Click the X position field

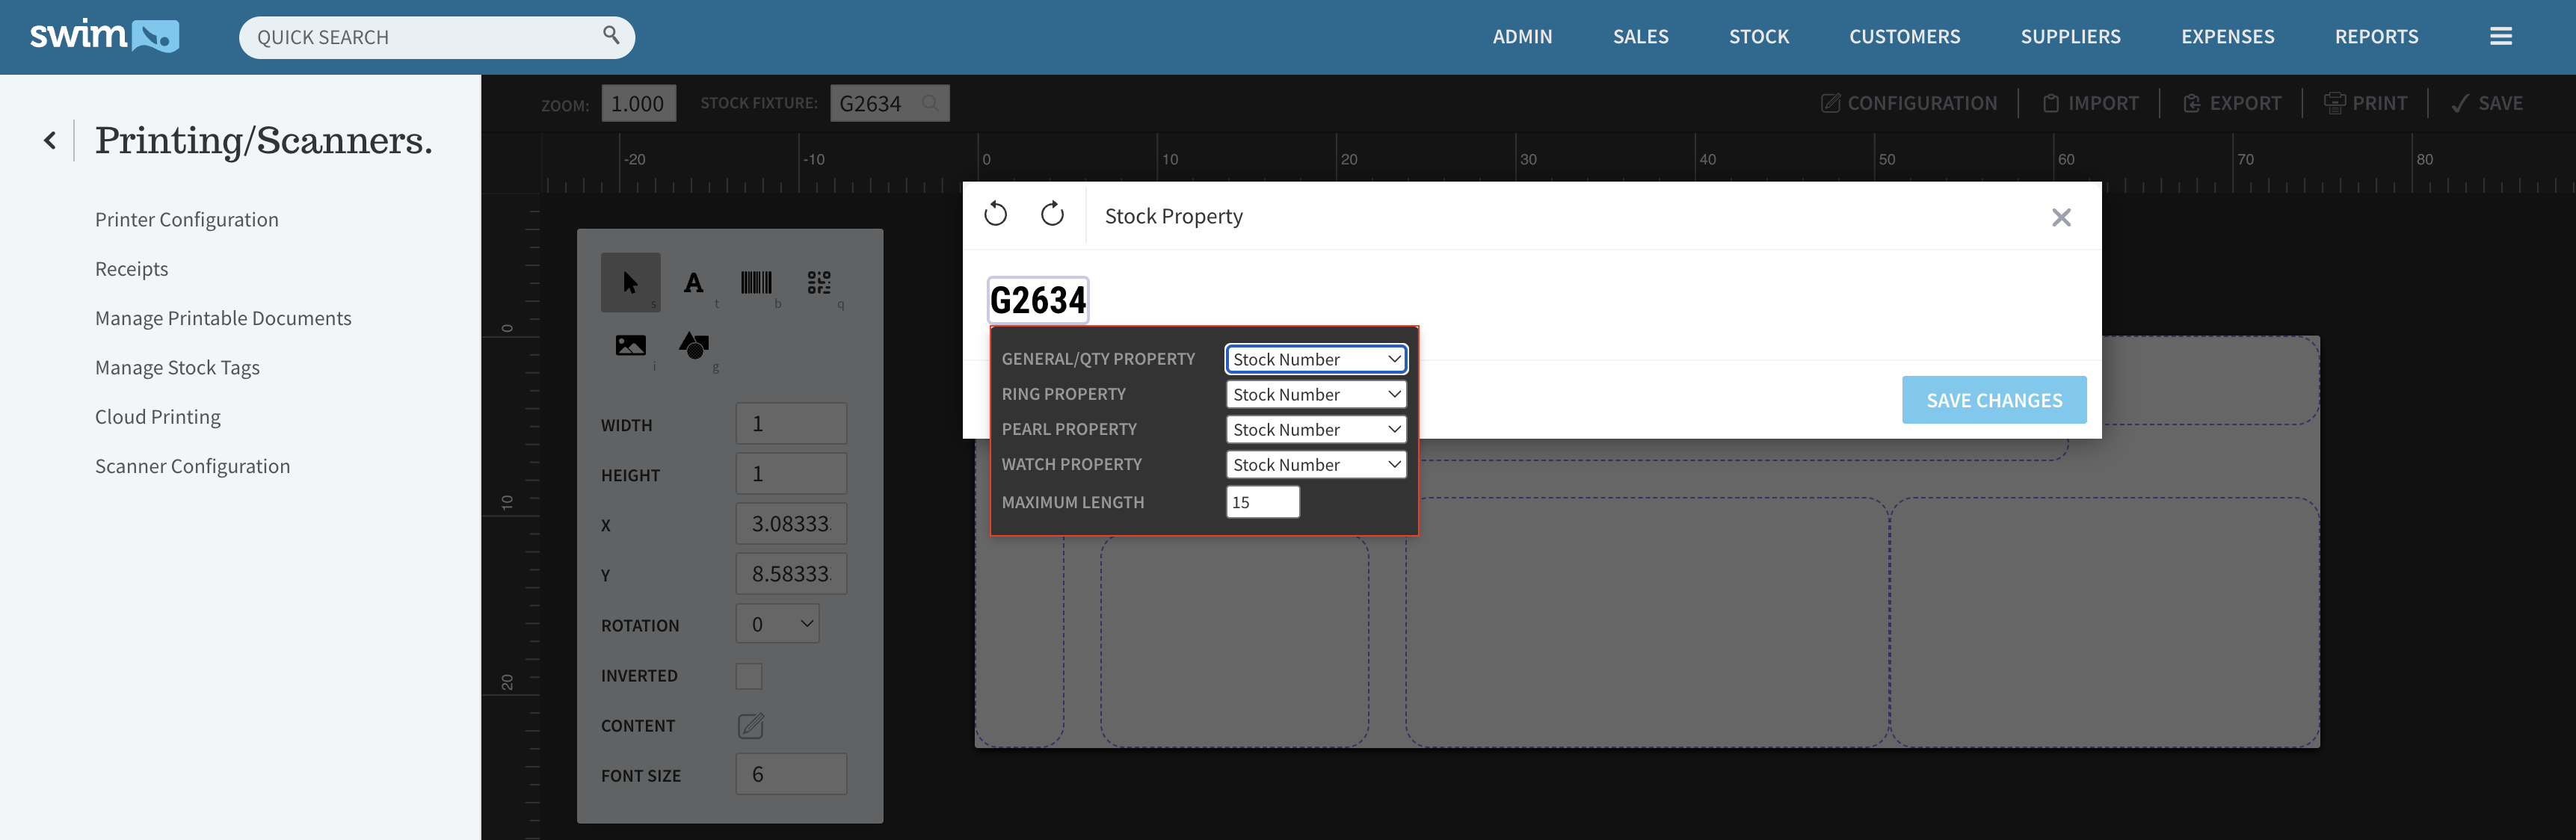click(791, 524)
